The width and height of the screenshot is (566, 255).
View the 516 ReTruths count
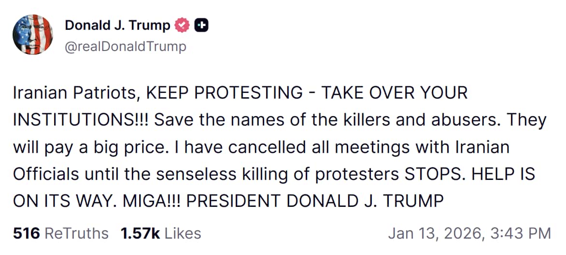tap(26, 233)
